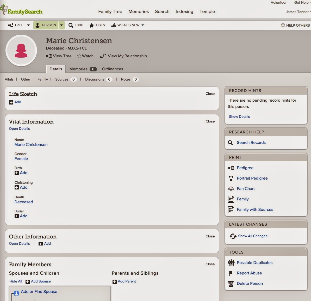Click the Marie Christensen portrait placeholder

(21, 51)
